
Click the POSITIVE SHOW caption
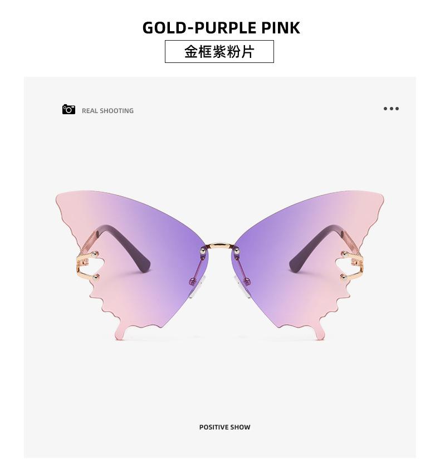pos(224,427)
